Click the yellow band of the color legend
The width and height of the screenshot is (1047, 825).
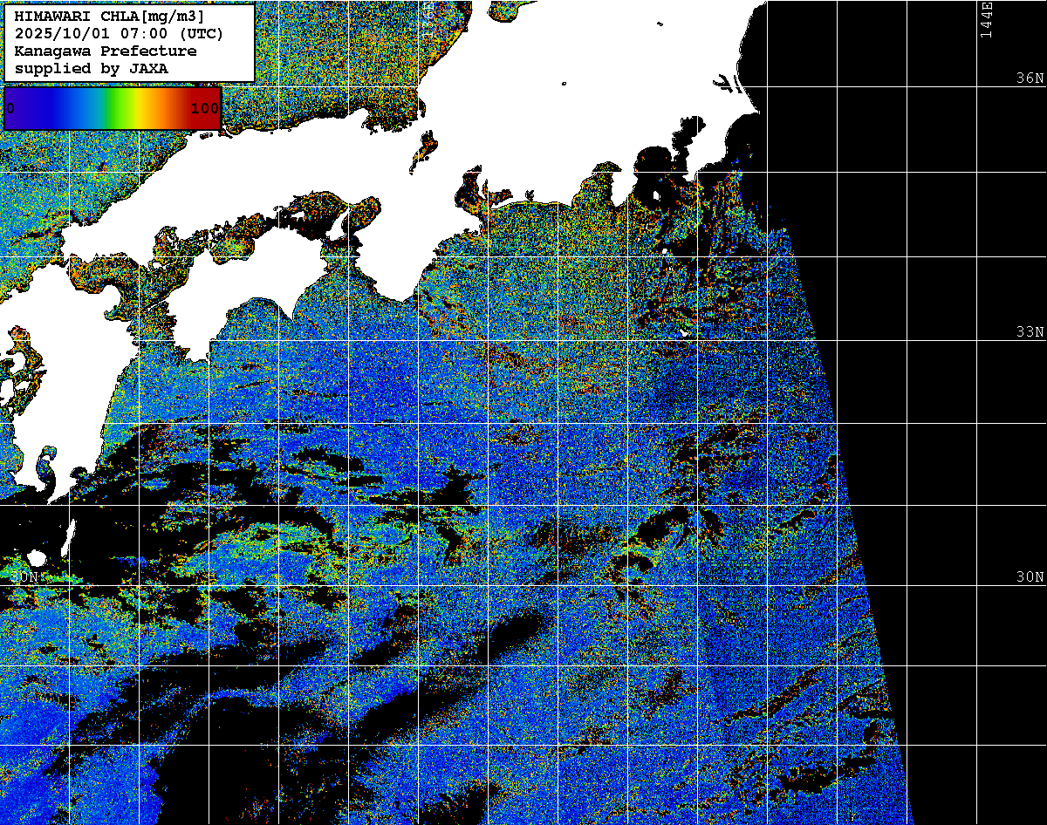[137, 109]
